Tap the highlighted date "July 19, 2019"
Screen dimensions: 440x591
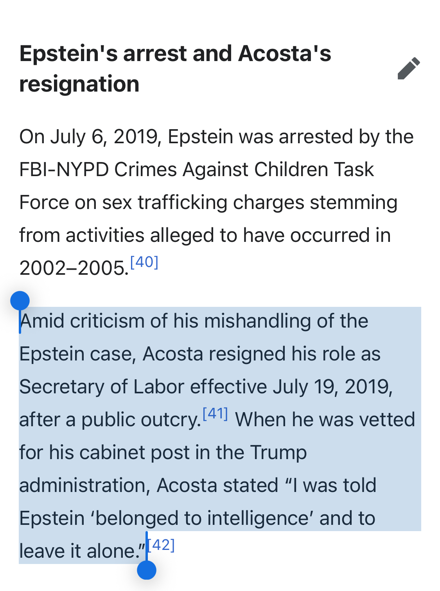click(332, 387)
